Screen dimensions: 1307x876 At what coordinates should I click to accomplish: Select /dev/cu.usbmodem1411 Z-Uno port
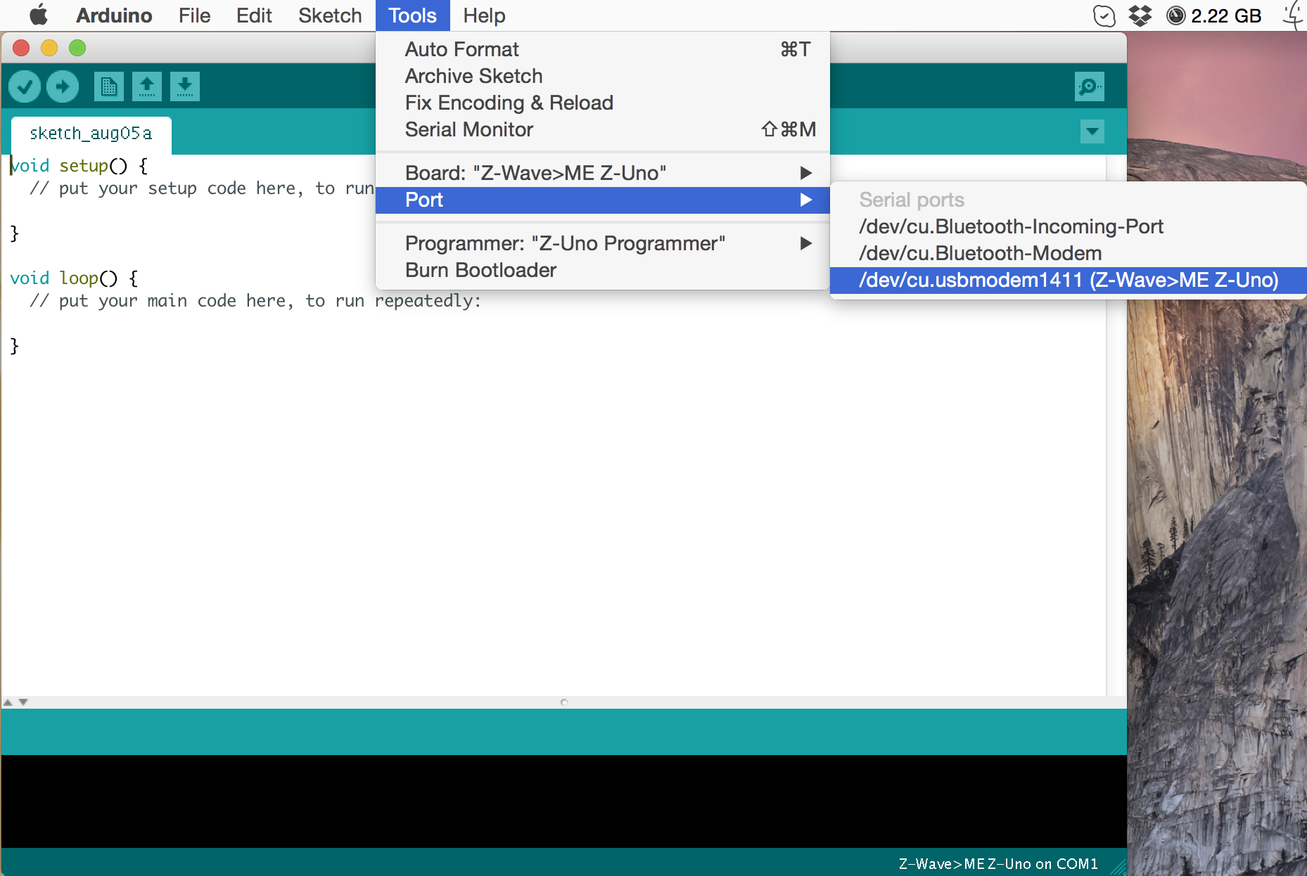(1068, 280)
